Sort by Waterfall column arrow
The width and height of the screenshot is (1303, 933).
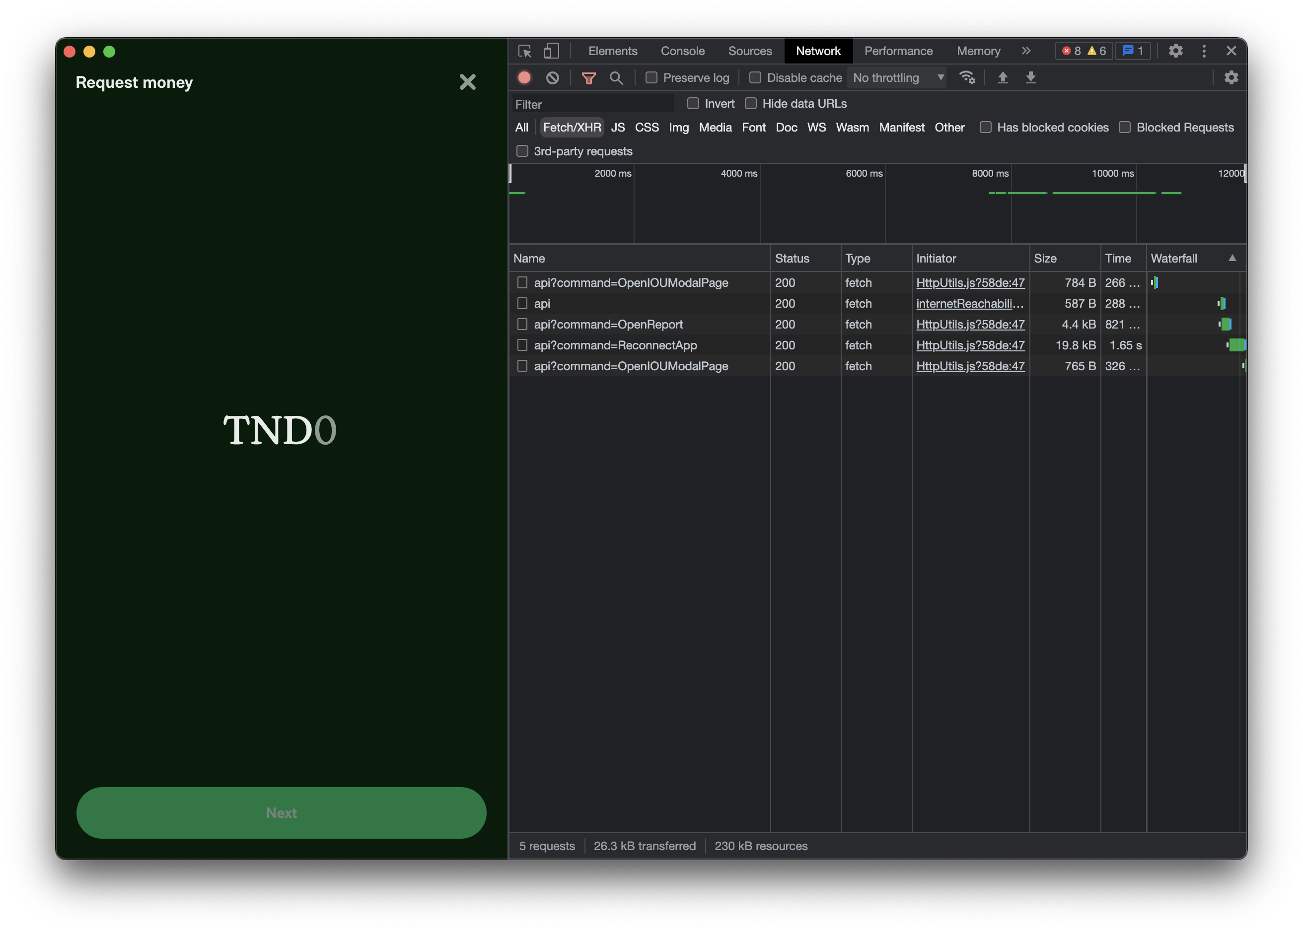pos(1232,258)
